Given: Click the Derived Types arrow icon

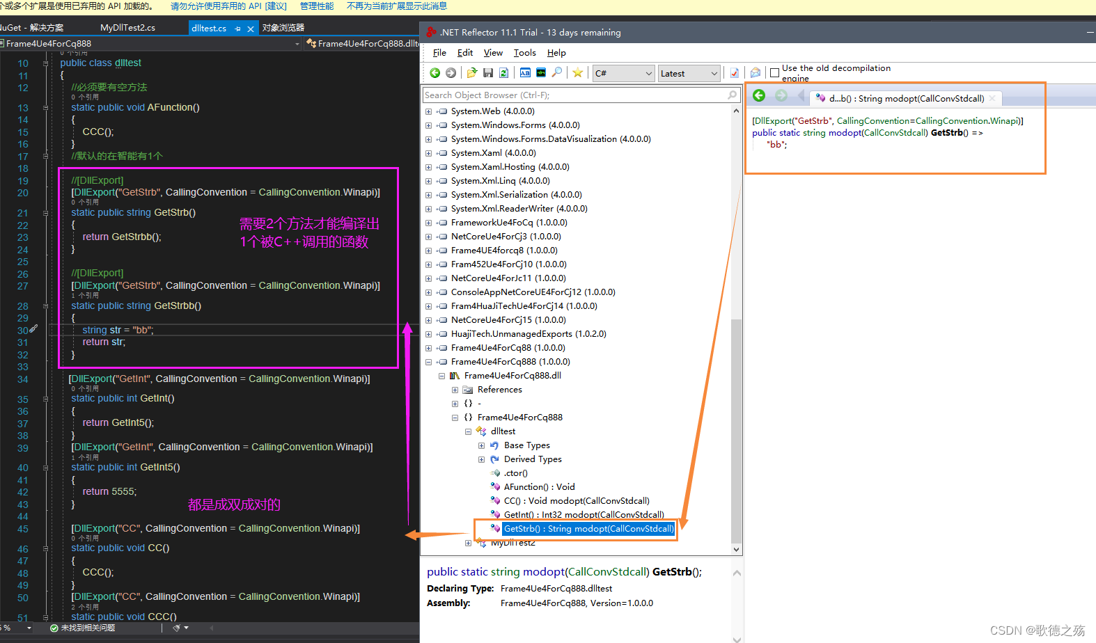Looking at the screenshot, I should pos(494,459).
